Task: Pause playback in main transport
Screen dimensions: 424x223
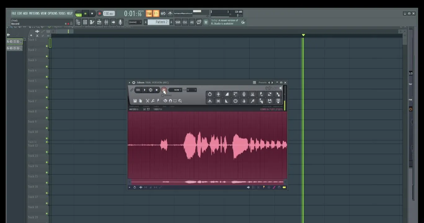Action: (85, 14)
